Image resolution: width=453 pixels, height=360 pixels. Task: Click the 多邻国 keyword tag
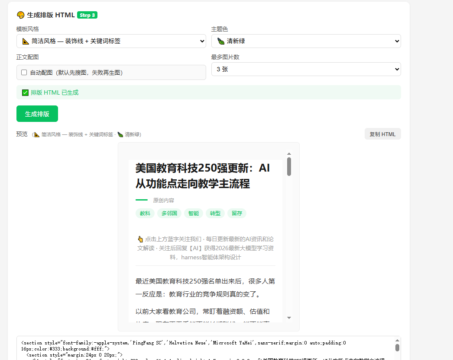169,213
